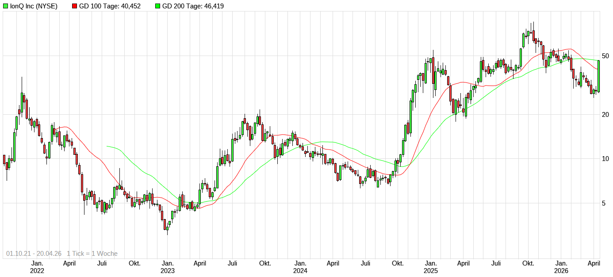Image resolution: width=613 pixels, height=277 pixels.
Task: Click the green IonQ Inc legend swatch
Action: click(x=6, y=6)
